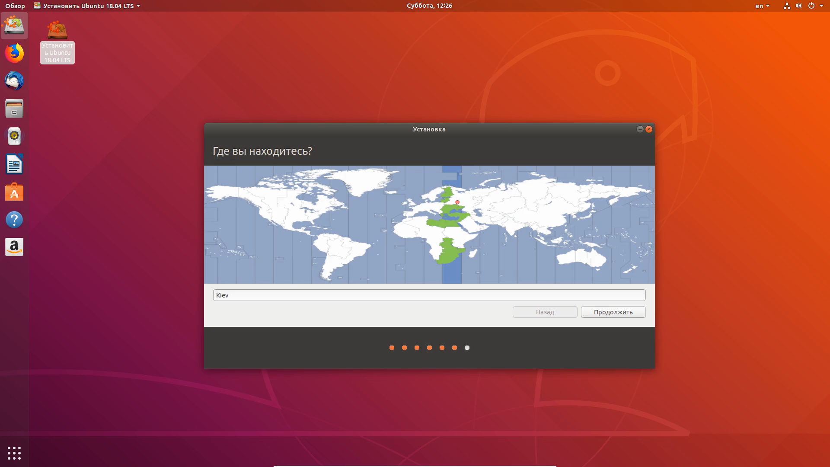Open the Установить Ubuntu 18.04 LTS app menu

click(87, 6)
